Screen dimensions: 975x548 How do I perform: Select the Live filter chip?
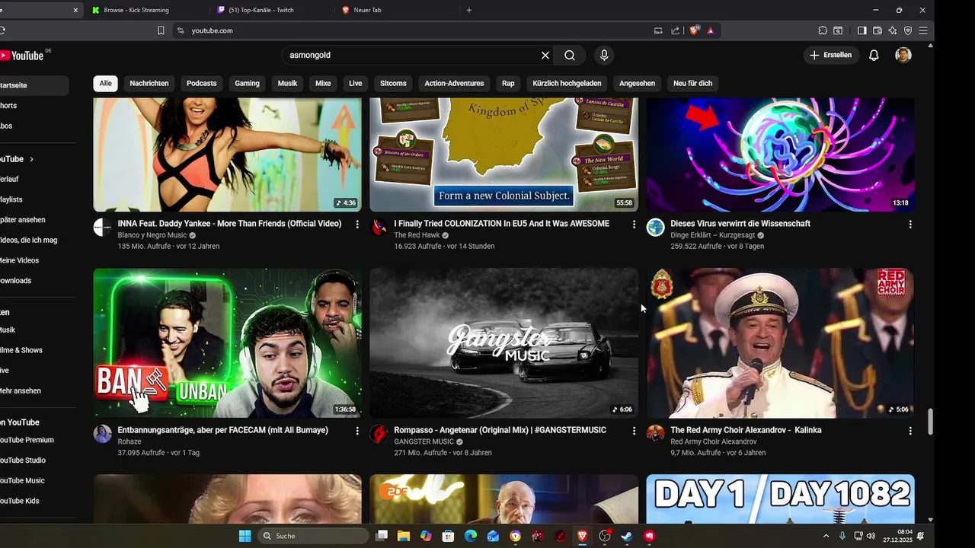[356, 83]
